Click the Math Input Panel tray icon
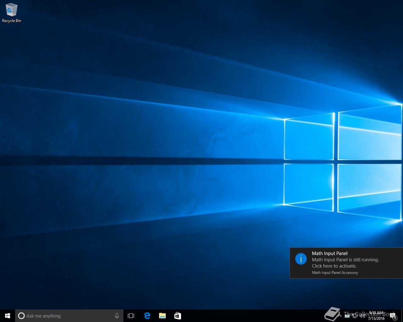The height and width of the screenshot is (322, 403). tap(347, 316)
